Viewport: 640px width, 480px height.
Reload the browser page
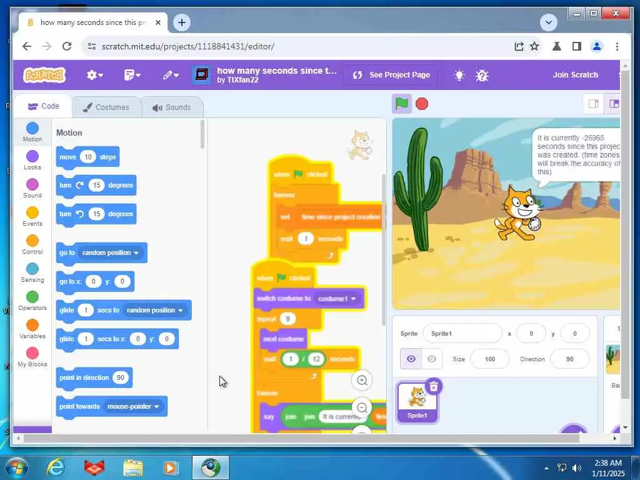pos(67,46)
